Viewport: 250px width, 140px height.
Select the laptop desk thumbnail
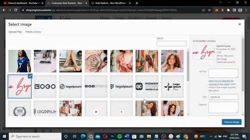[x=45, y=61]
